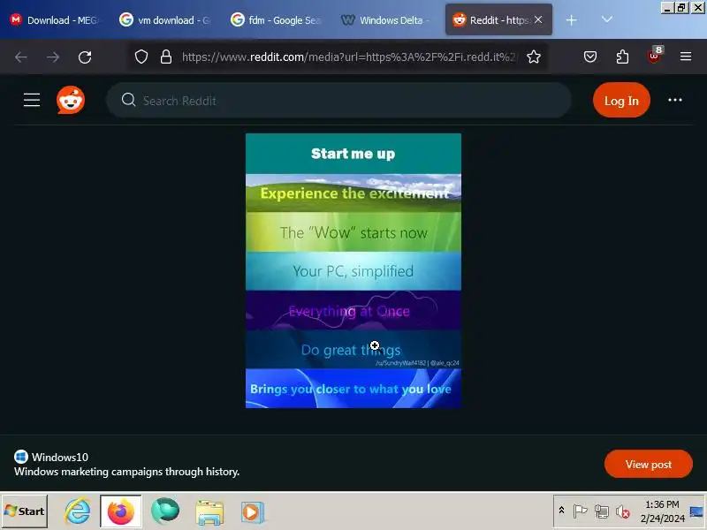Switch to the vm download Google tab
The height and width of the screenshot is (530, 707).
(x=166, y=19)
